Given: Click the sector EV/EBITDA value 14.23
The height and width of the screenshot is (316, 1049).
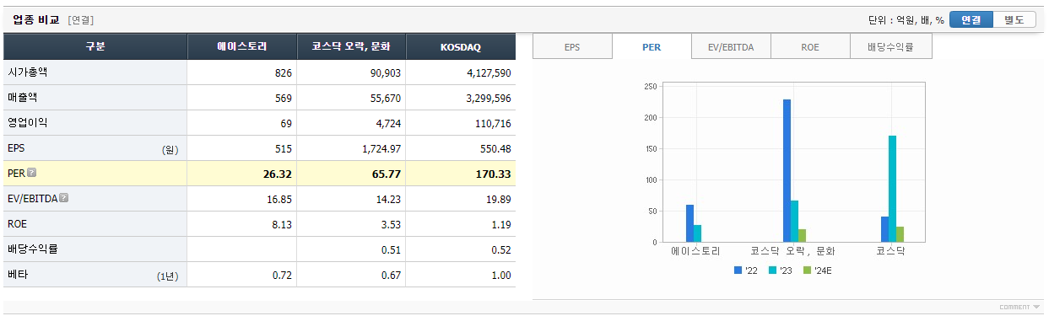Looking at the screenshot, I should click(x=388, y=200).
